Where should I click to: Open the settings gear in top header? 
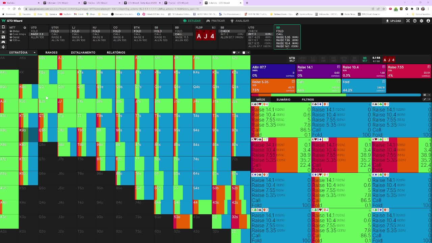pyautogui.click(x=422, y=21)
